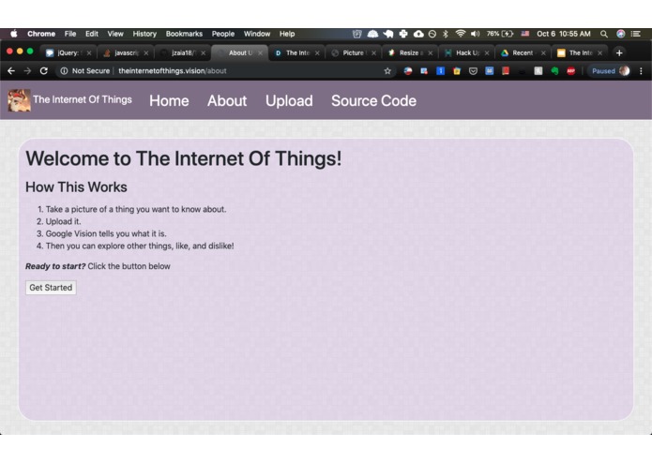This screenshot has width=652, height=463.
Task: Switch to the jQuery tab
Action: [x=67, y=52]
